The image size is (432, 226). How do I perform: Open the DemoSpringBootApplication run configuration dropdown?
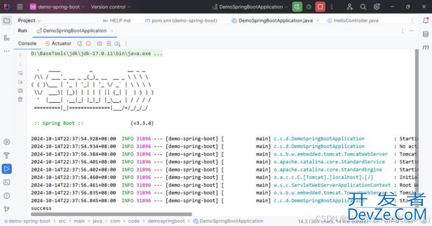tap(249, 7)
